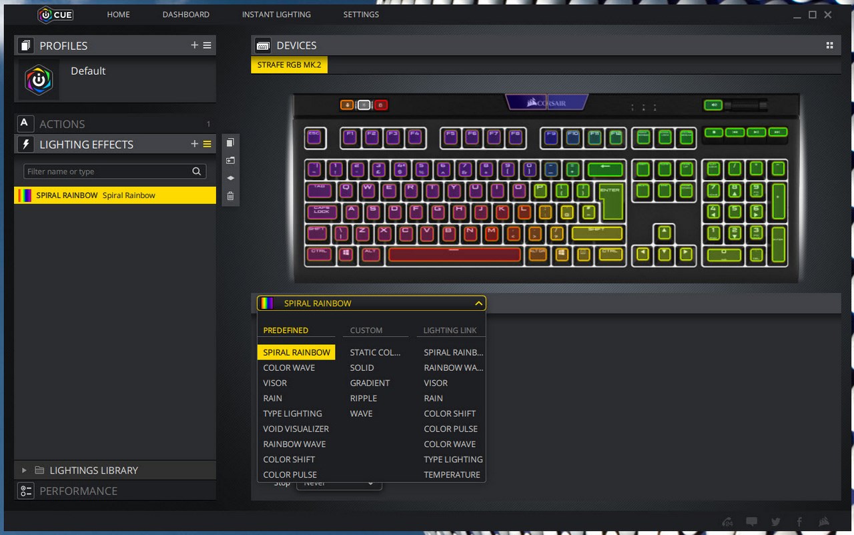Choose Type Lighting under Predefined

coord(292,414)
